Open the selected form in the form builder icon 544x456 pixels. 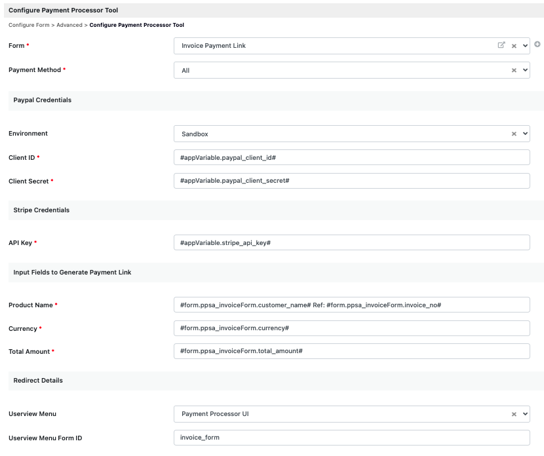pyautogui.click(x=501, y=45)
